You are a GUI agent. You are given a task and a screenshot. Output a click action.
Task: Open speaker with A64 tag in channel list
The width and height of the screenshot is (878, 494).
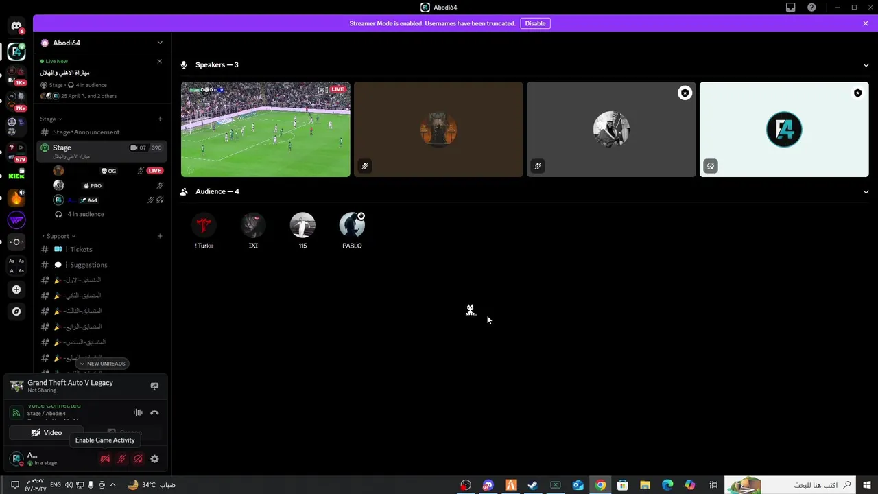pyautogui.click(x=109, y=200)
